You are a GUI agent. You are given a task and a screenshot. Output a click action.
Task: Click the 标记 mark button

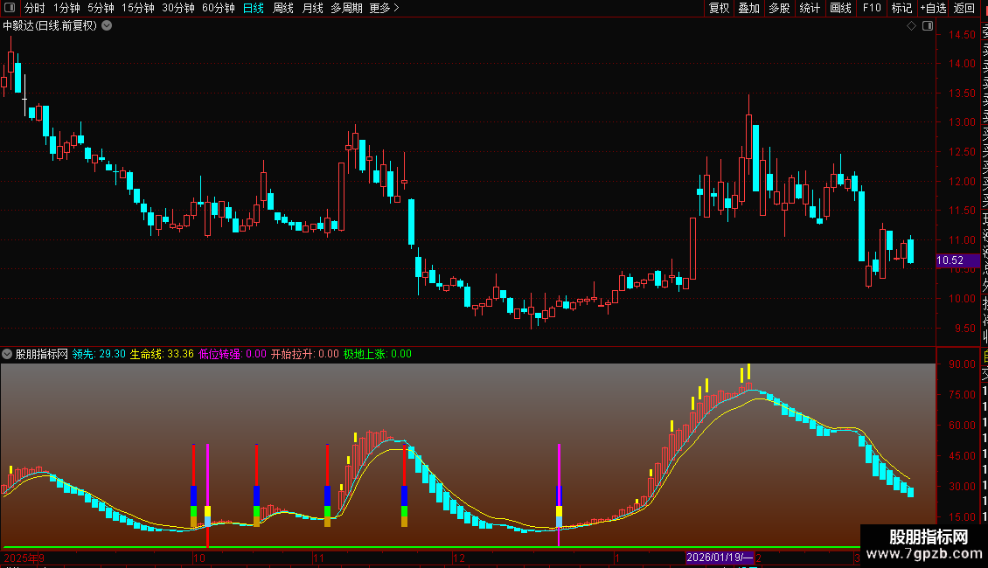click(901, 8)
